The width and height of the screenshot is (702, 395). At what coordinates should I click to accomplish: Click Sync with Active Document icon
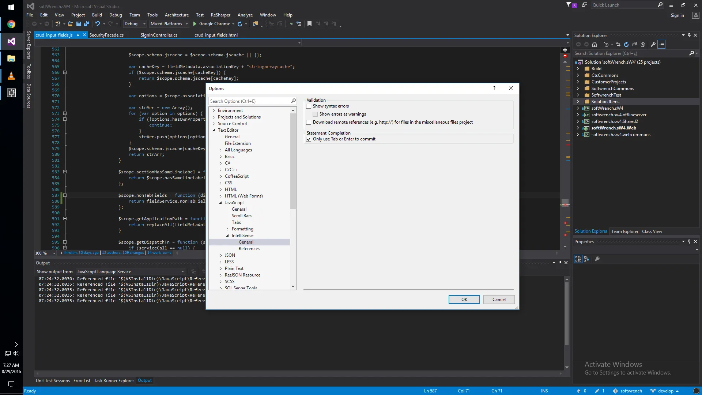(618, 45)
